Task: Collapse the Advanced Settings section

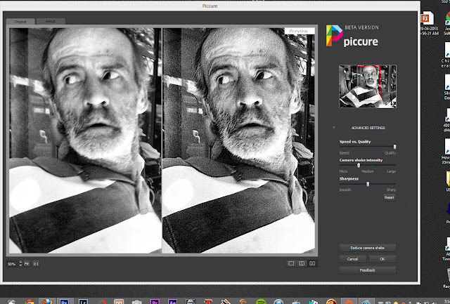Action: pyautogui.click(x=334, y=127)
